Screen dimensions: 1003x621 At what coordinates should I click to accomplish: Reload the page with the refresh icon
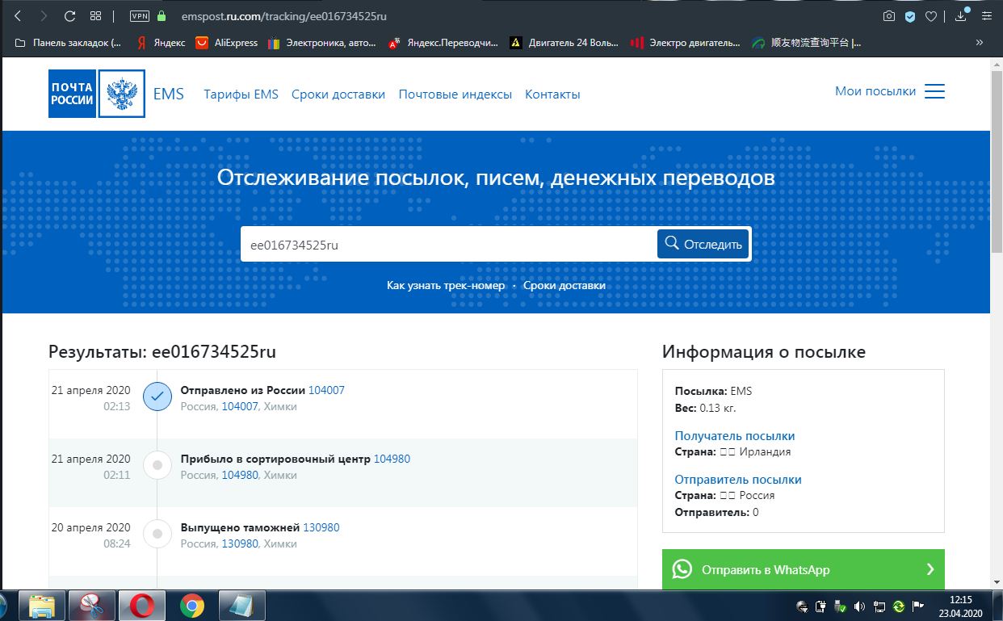tap(69, 16)
